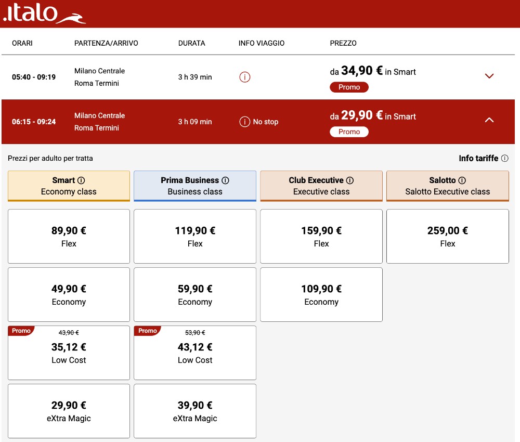Select Prima Business eXtra Magic 39,90 €

[195, 411]
